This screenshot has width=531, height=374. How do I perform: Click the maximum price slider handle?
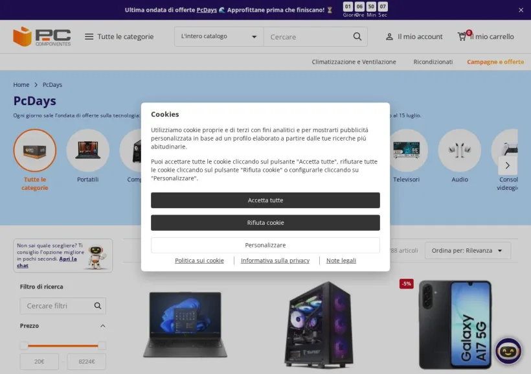click(102, 346)
